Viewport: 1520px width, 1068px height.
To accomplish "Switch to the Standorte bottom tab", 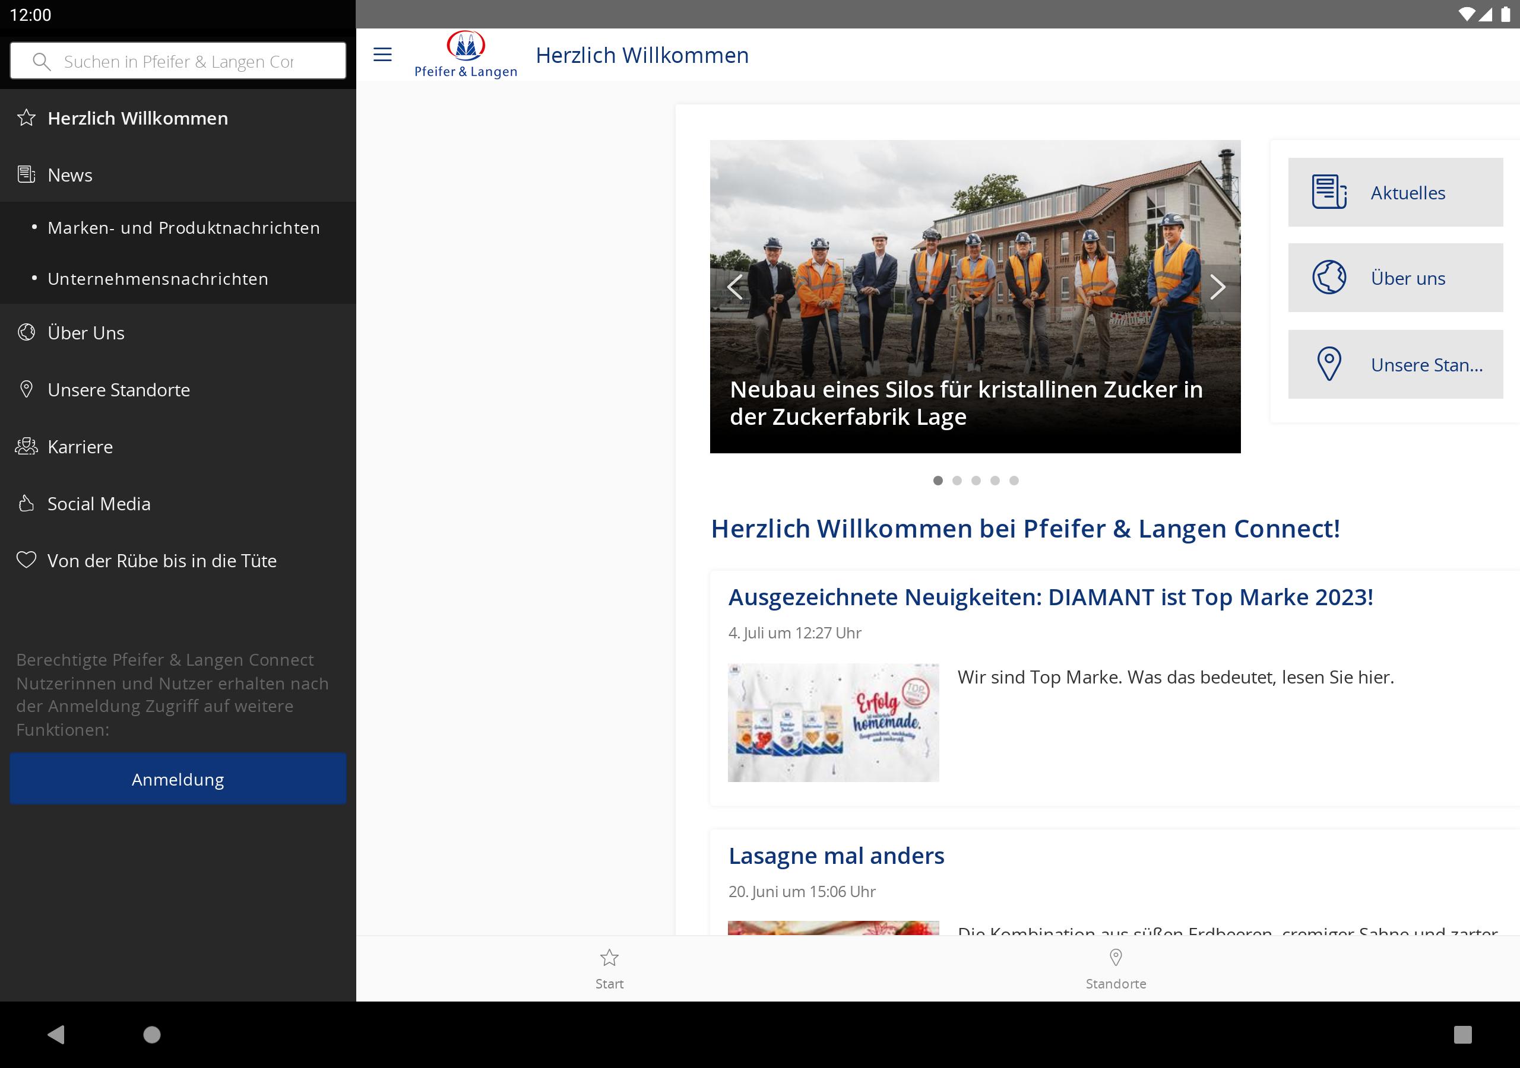I will coord(1116,969).
